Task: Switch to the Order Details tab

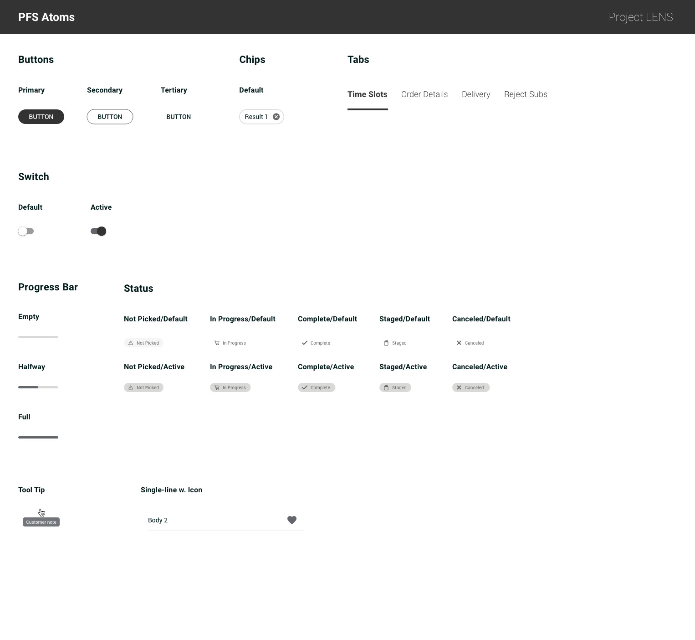Action: [x=424, y=94]
